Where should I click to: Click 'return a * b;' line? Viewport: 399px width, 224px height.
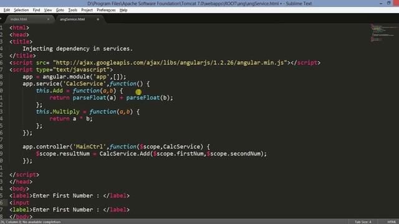pos(71,119)
